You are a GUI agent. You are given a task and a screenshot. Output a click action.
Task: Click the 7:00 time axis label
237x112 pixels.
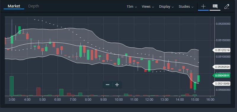point(73,100)
